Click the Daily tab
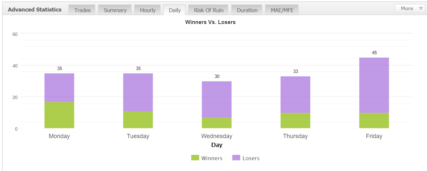Screen dimensions: 427x171 click(x=175, y=10)
